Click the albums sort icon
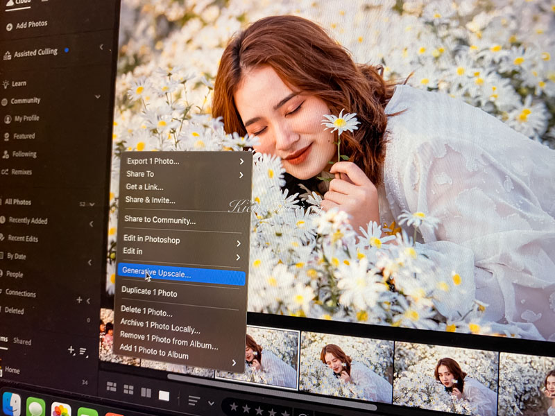Image resolution: width=555 pixels, height=416 pixels. click(x=83, y=352)
